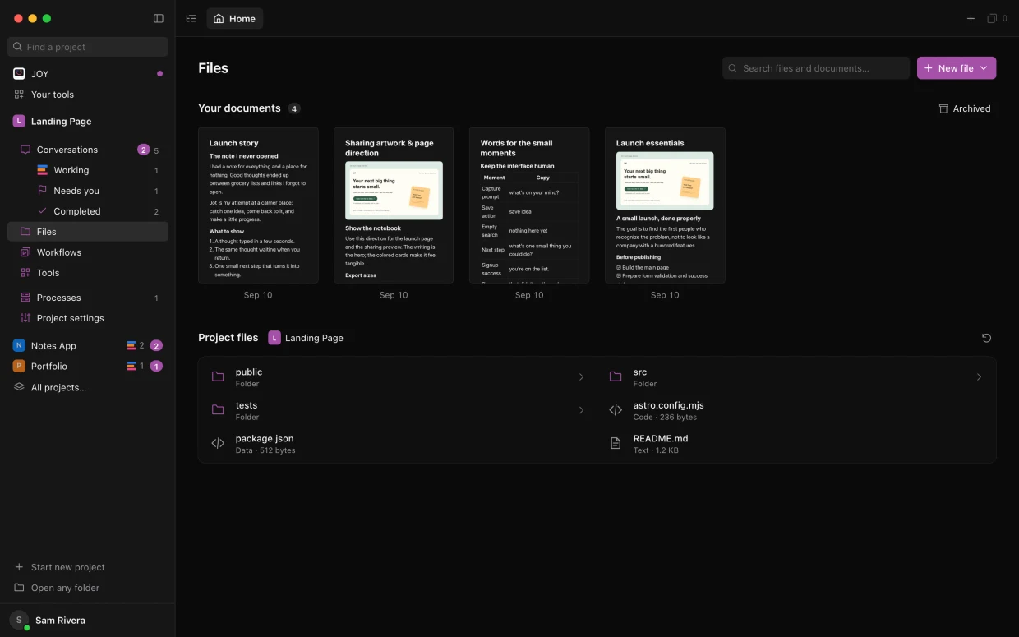Toggle the sidebar panel icon
1019x637 pixels.
159,18
